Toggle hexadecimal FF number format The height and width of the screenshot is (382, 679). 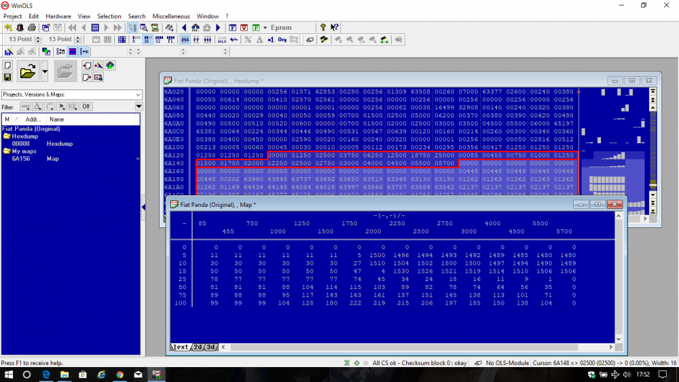196,40
